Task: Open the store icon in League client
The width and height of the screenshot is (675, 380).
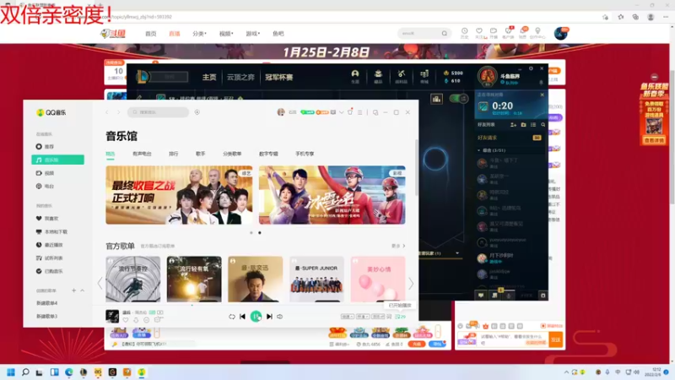Action: (x=424, y=76)
